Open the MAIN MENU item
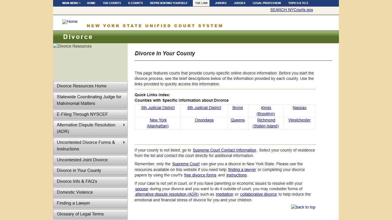This screenshot has width=392, height=220. pyautogui.click(x=71, y=3)
